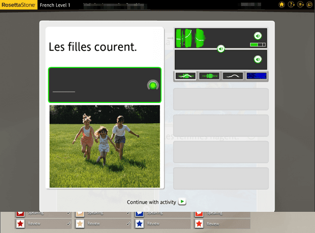
Task: Open the chat window icon in header
Action: (309, 5)
